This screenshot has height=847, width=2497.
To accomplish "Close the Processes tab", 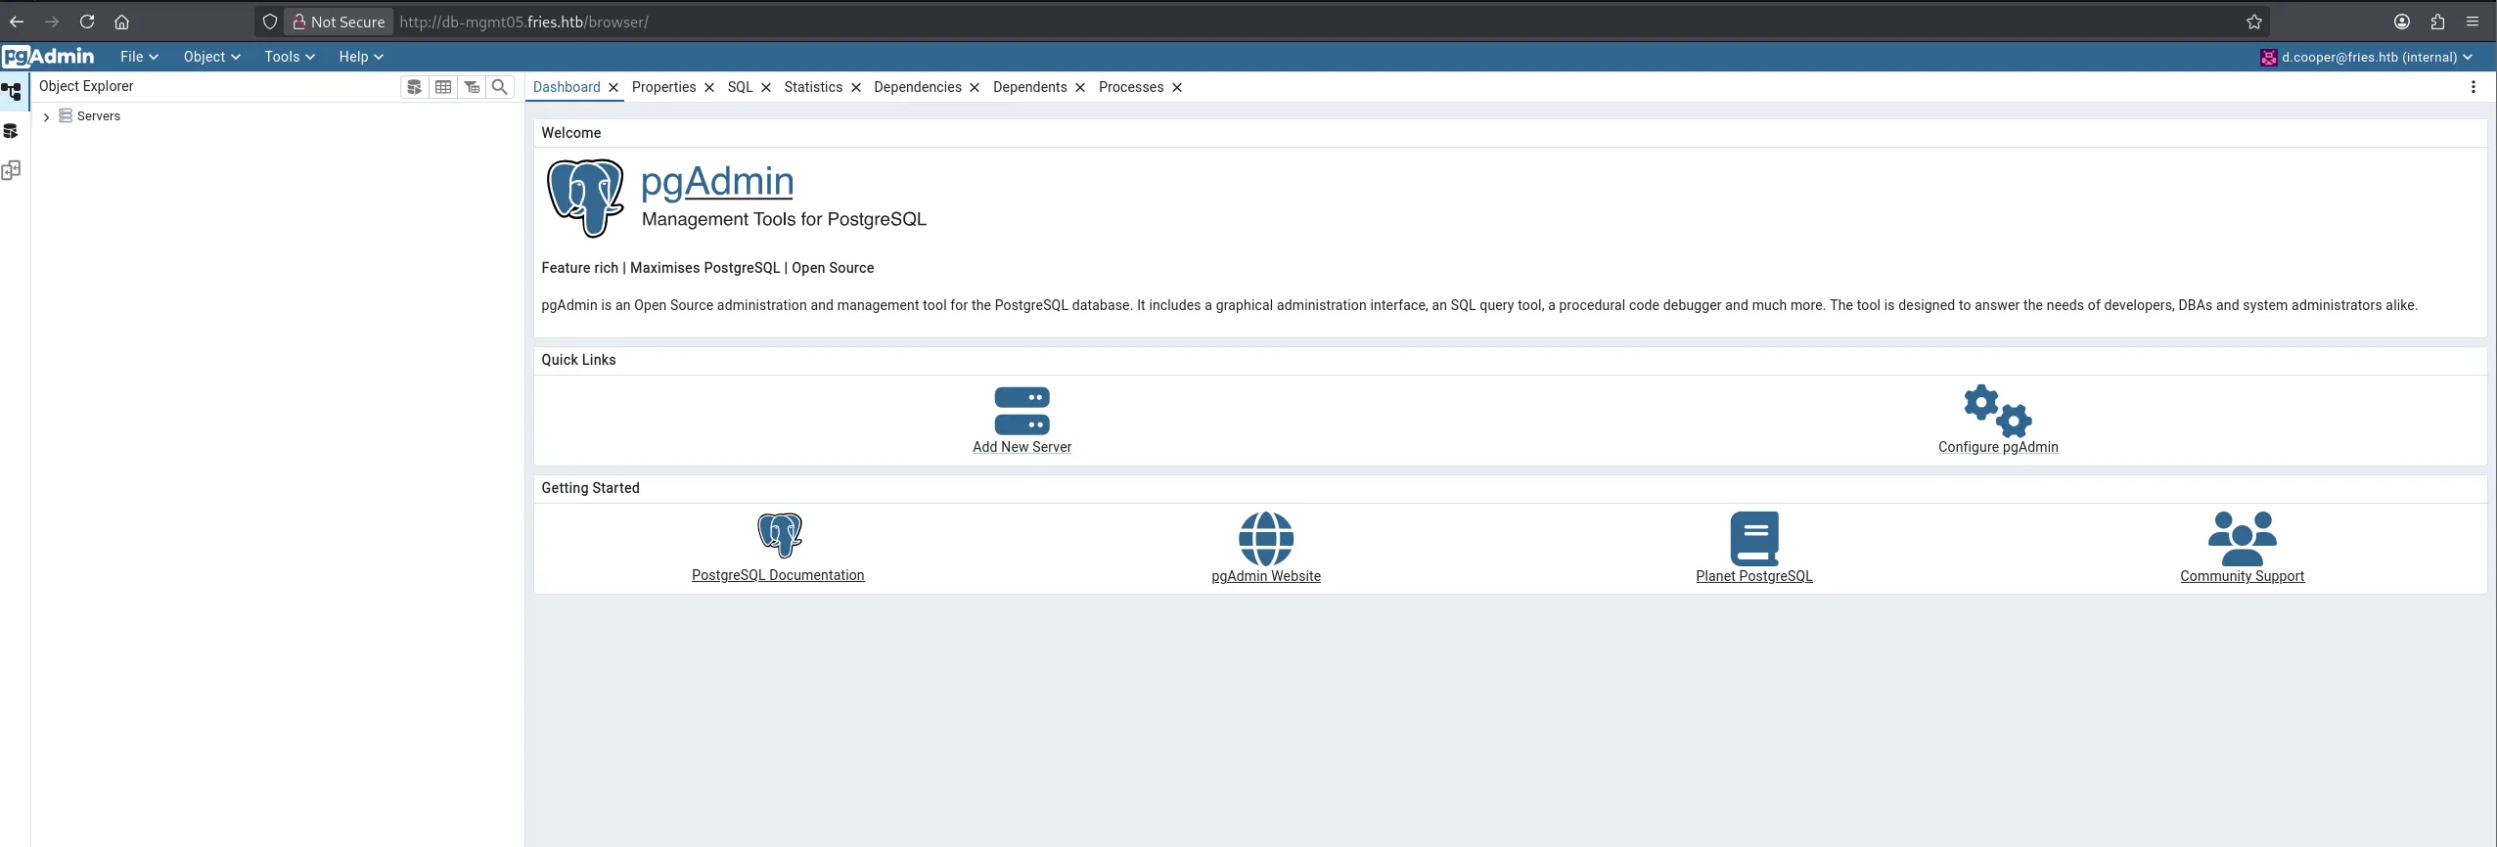I will (1177, 87).
